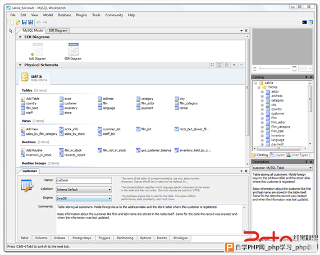Open the zoom percentage dropdown
This screenshot has height=255, width=320.
(x=305, y=69)
